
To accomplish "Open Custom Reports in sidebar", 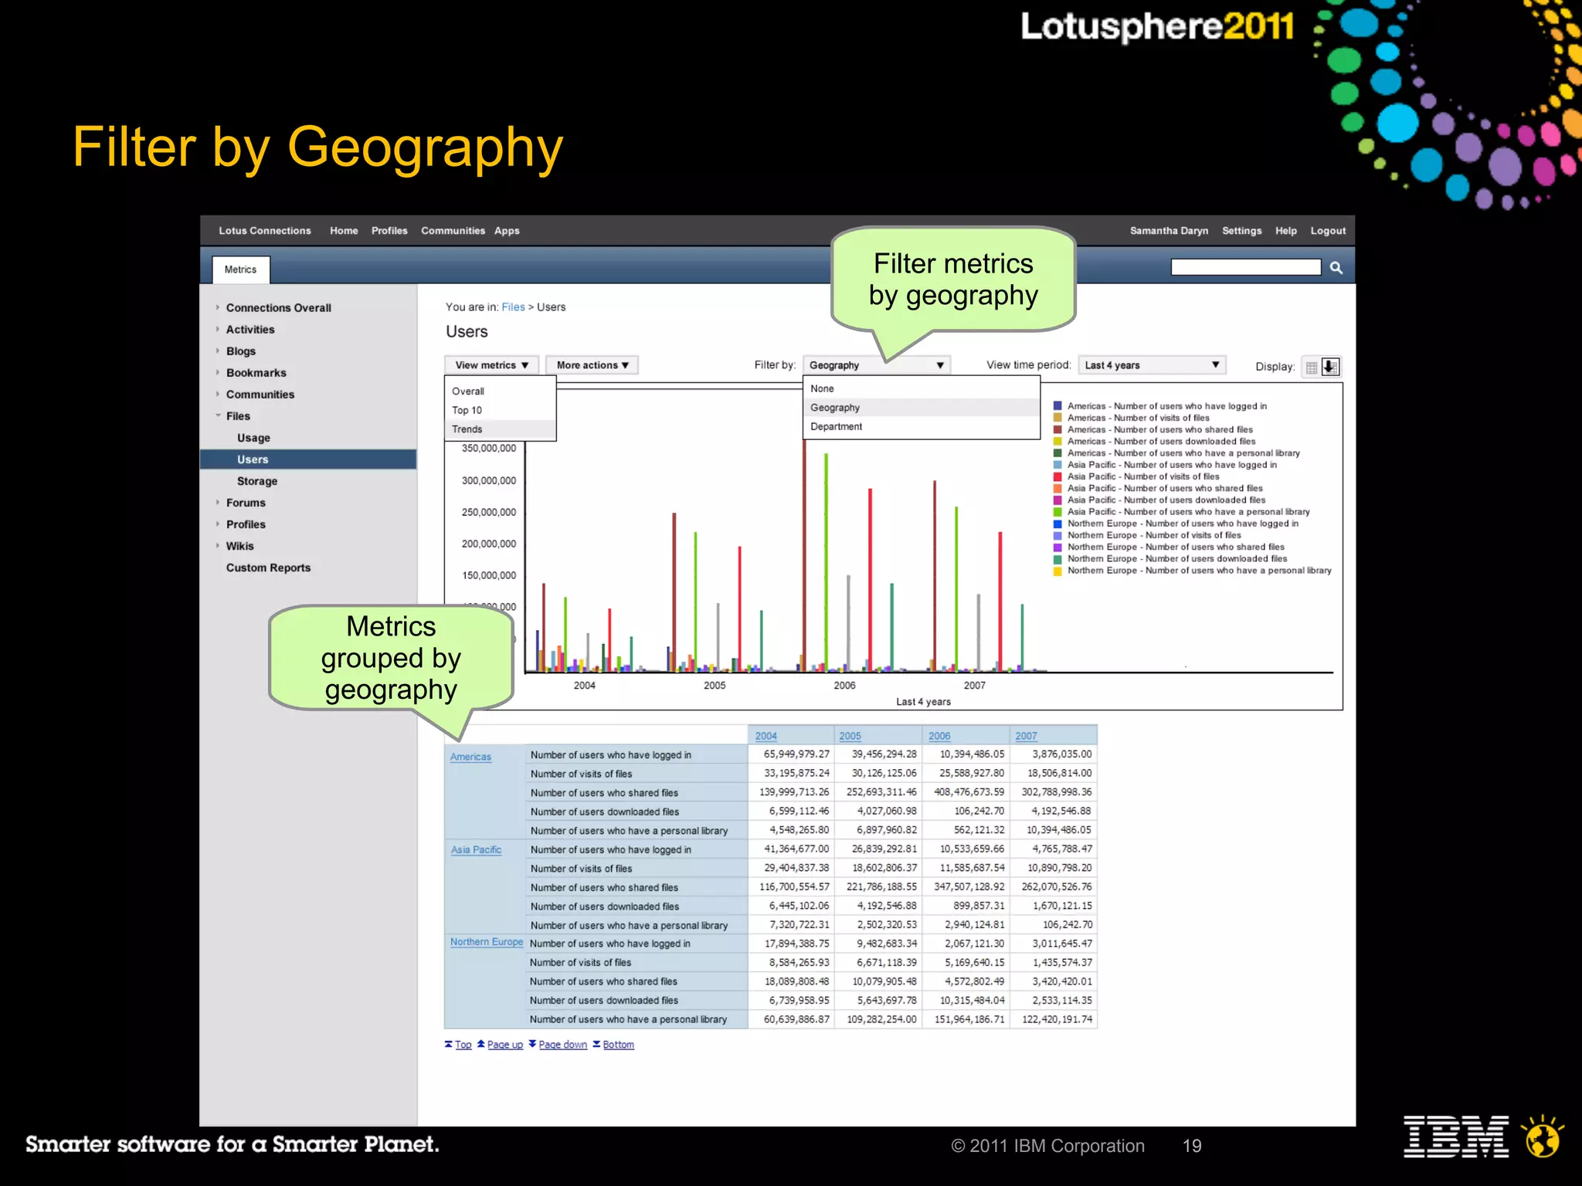I will (x=268, y=568).
